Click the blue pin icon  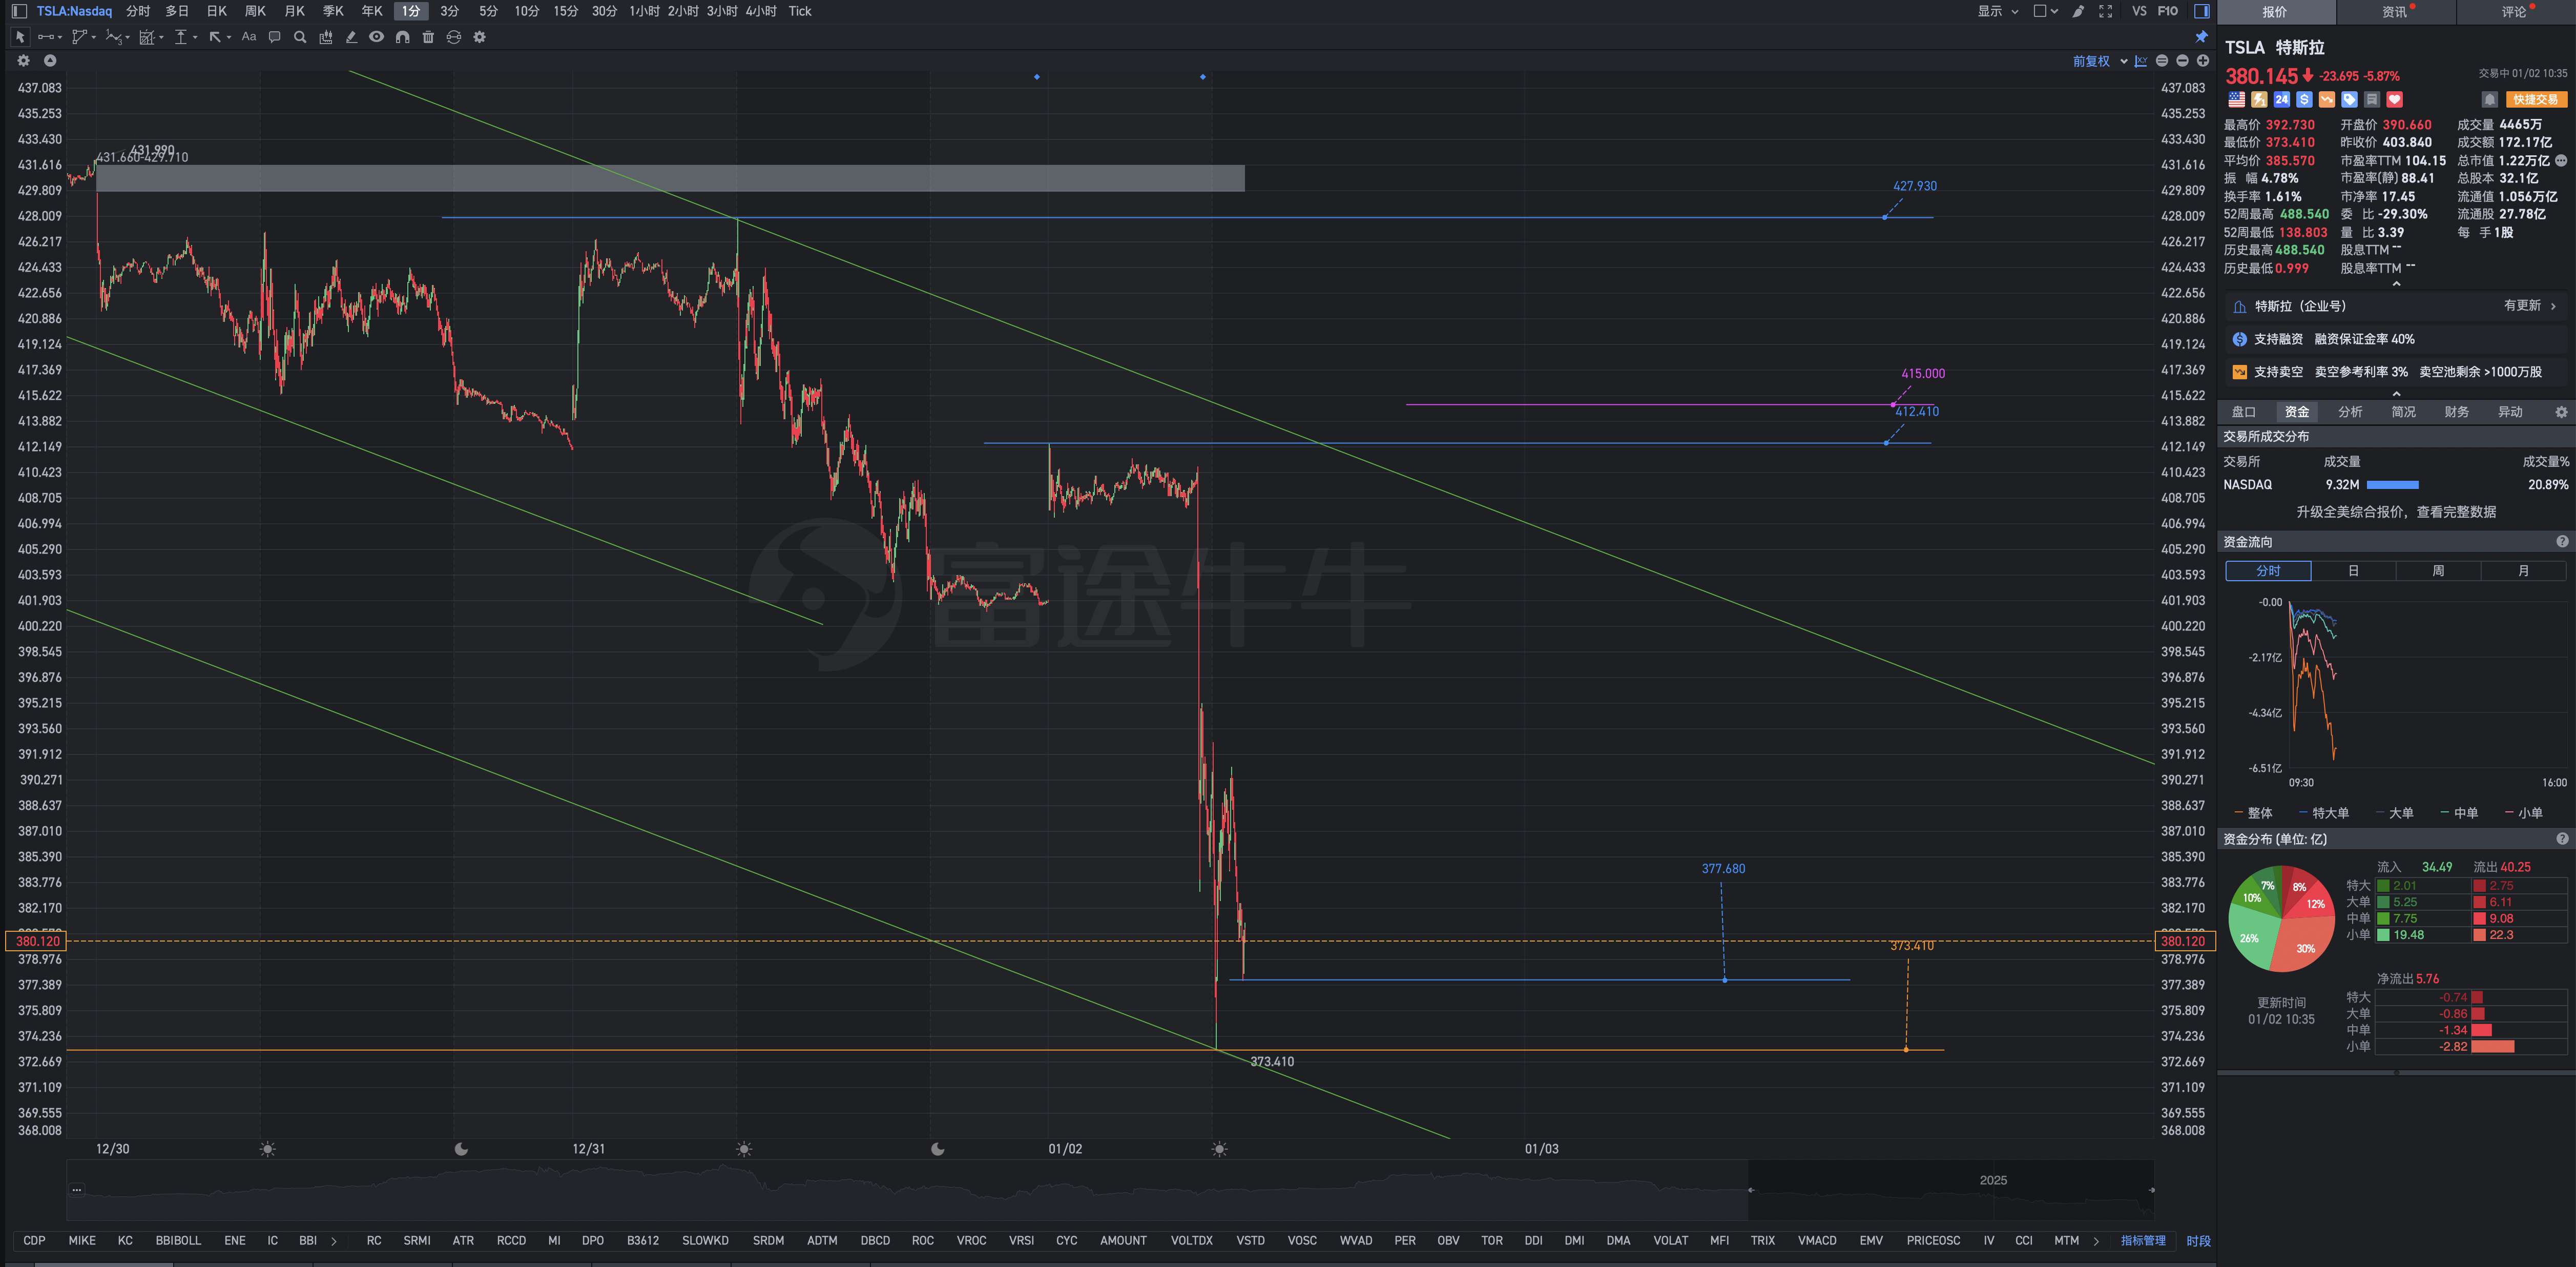2201,37
